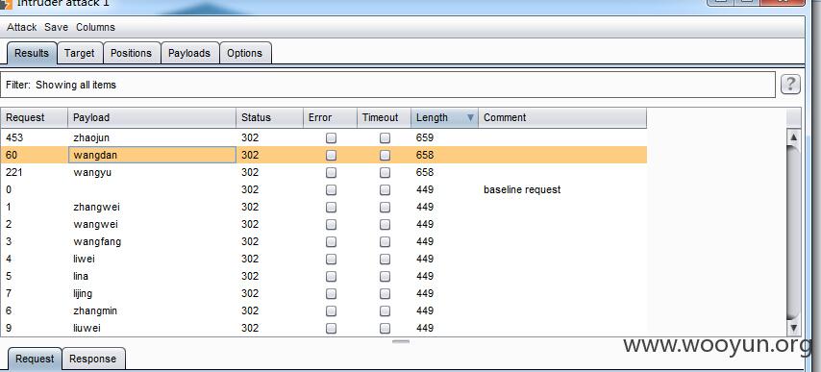Sort by the Status column header
Viewport: 821px width, 372px height.
(x=269, y=117)
